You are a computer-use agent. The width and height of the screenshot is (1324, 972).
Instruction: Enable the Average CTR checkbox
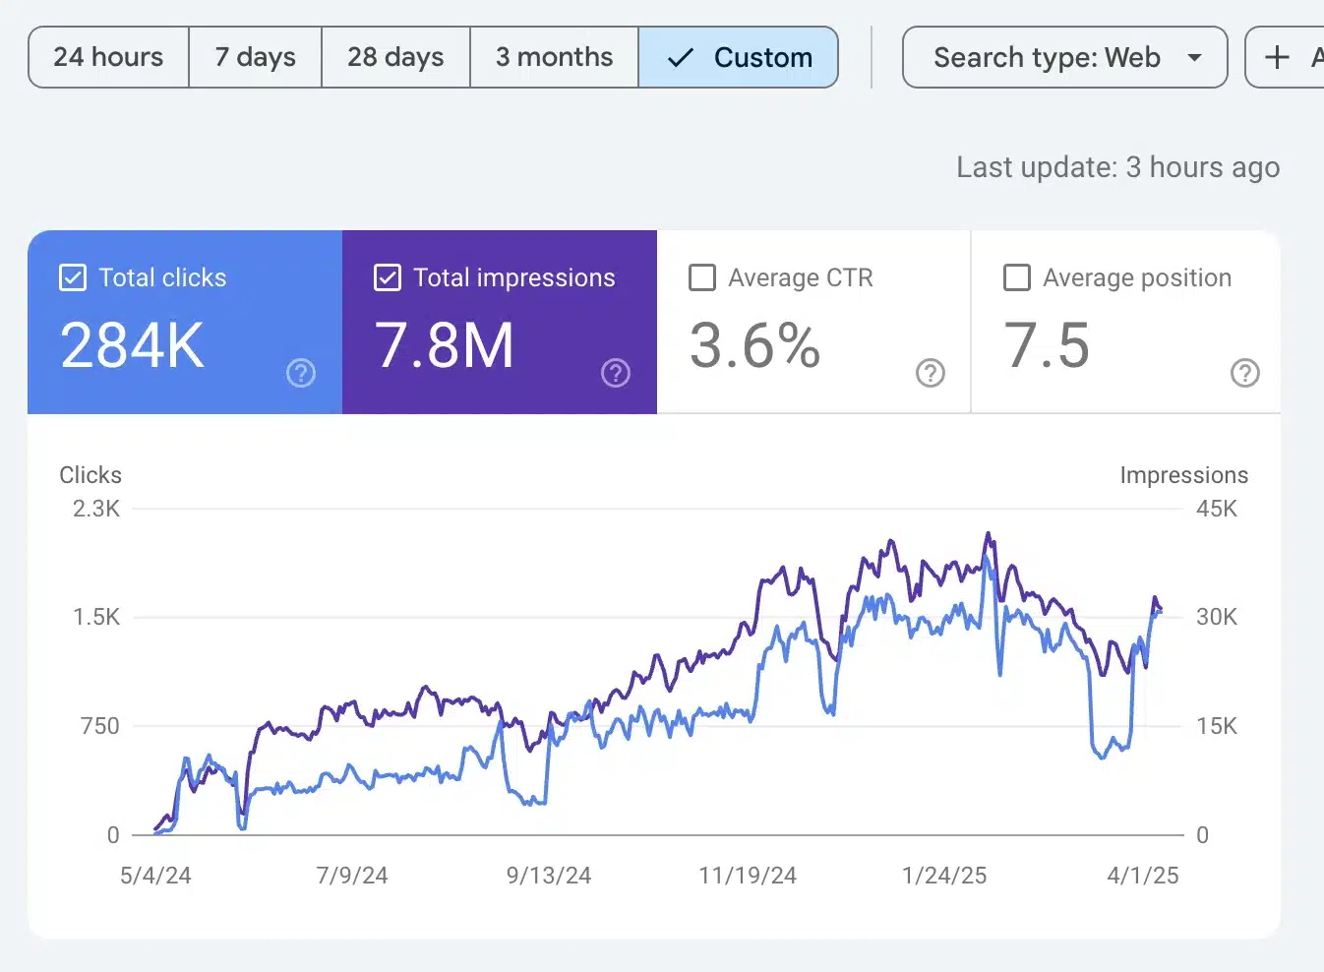[x=702, y=277]
